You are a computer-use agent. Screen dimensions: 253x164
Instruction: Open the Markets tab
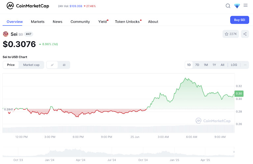tap(38, 22)
